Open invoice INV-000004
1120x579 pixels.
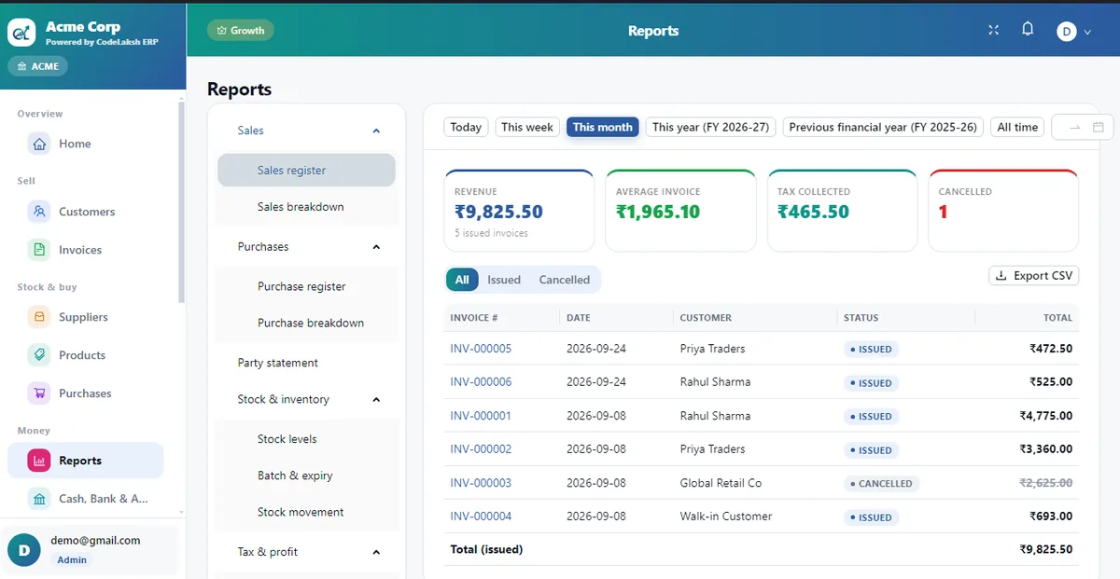click(x=481, y=517)
